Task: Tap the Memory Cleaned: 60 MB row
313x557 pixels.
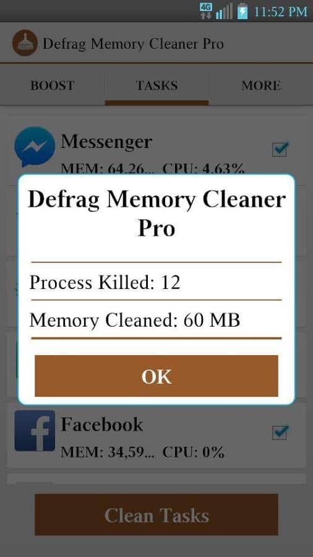Action: point(156,320)
